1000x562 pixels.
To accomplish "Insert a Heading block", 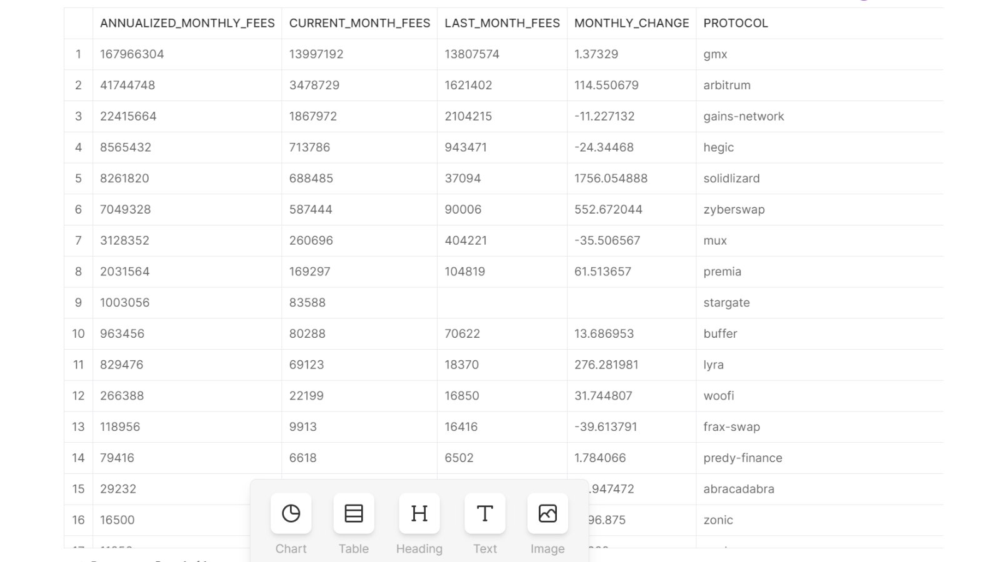I will pos(419,514).
